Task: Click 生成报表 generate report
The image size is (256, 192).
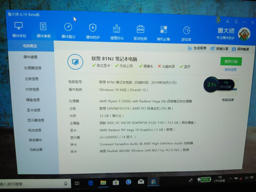Action: tap(197, 48)
